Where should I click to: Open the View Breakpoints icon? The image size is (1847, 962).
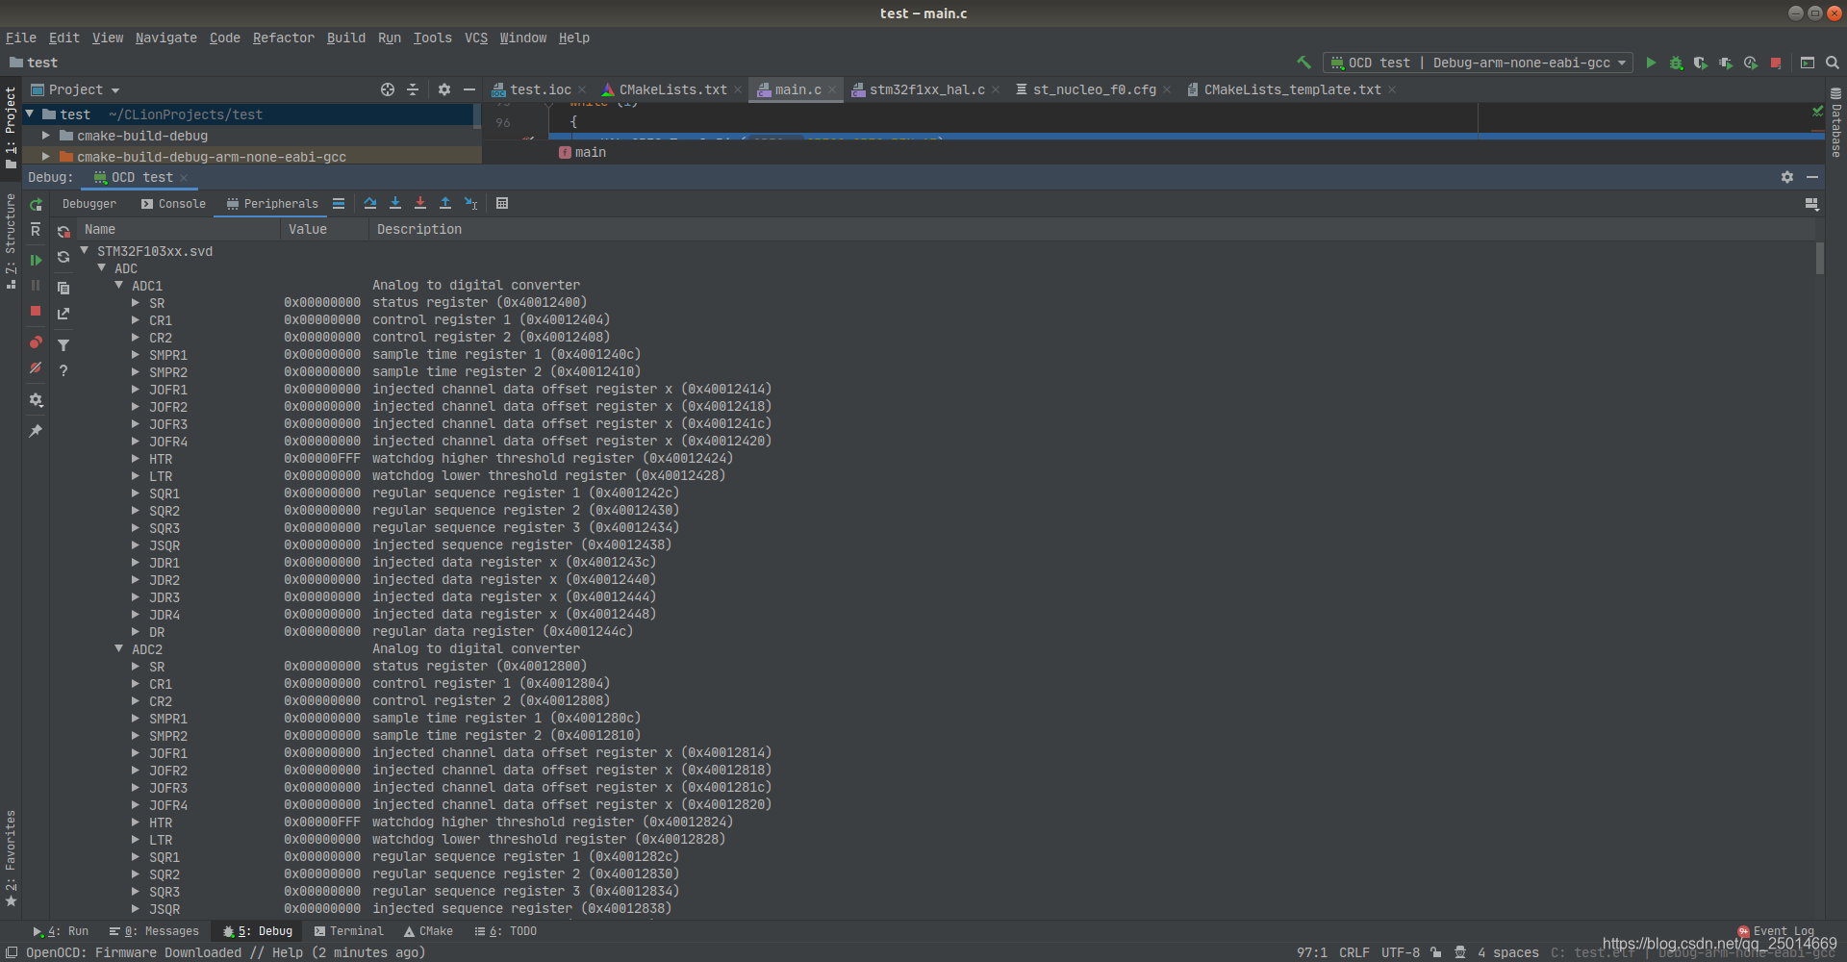click(x=36, y=342)
